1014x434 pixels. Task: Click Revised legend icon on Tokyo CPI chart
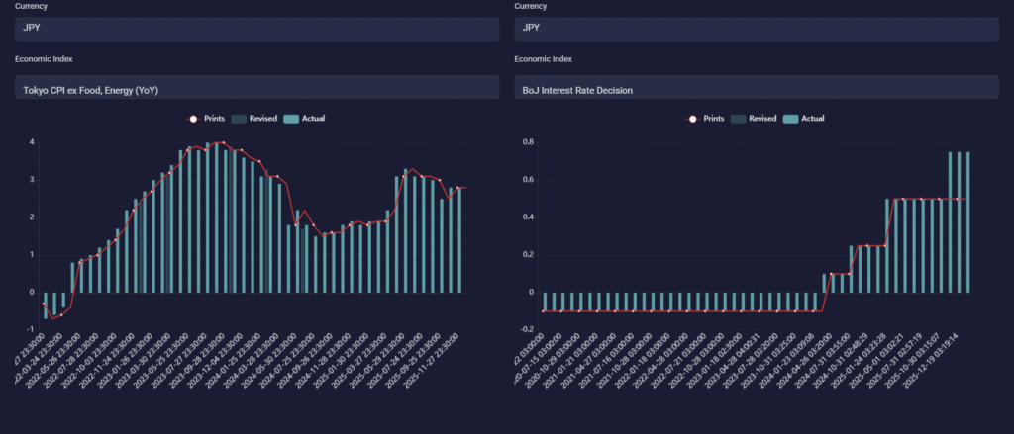(x=238, y=119)
